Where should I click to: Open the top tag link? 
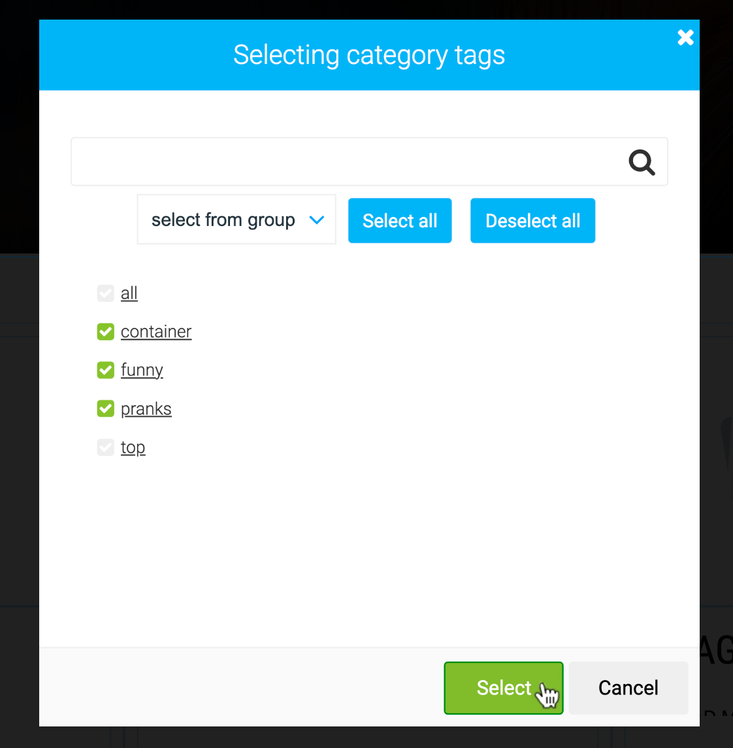[133, 447]
